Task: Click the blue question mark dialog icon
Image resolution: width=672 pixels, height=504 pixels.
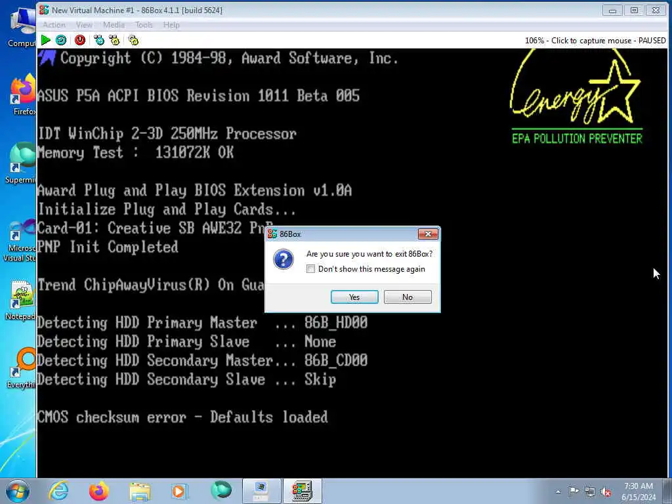Action: tap(283, 259)
